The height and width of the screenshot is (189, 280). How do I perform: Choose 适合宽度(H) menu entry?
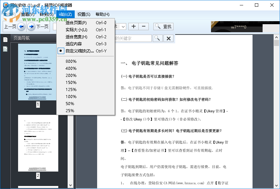pyautogui.click(x=85, y=37)
